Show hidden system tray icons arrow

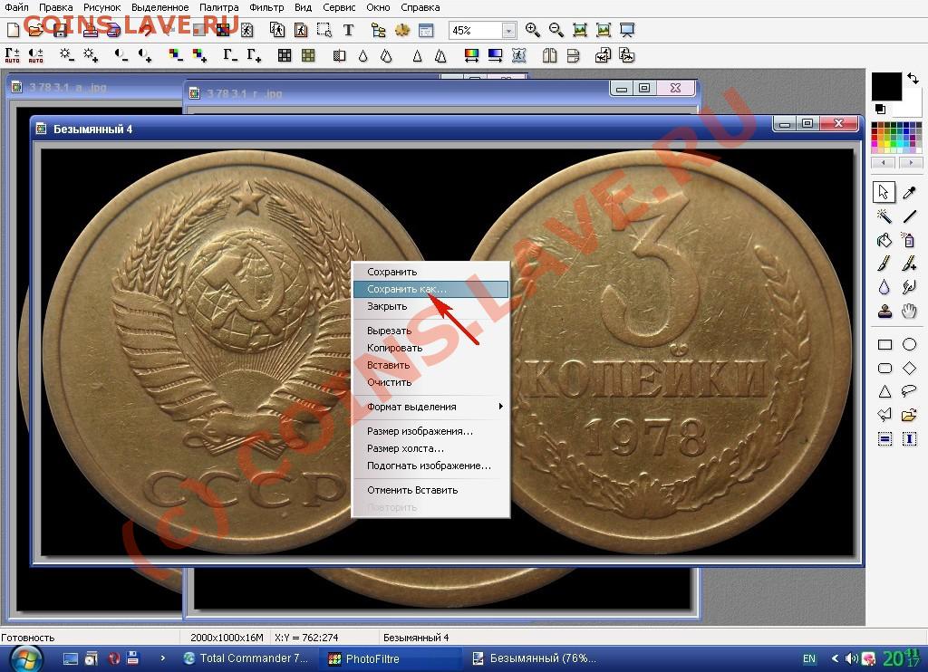[x=835, y=658]
